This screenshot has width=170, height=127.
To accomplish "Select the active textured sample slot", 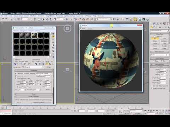I will [x=34, y=35].
